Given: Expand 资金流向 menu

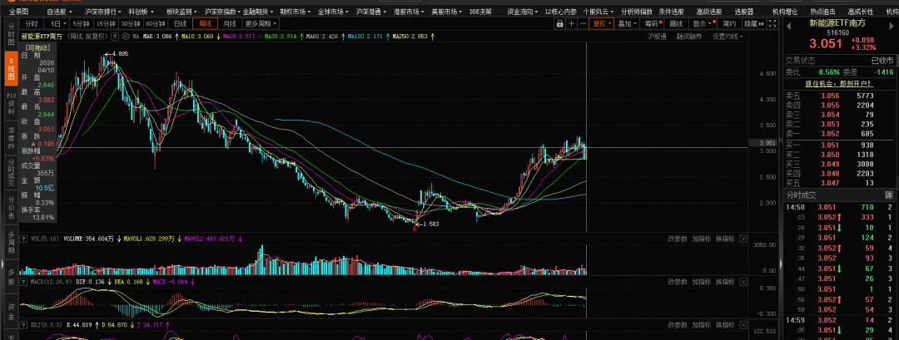Looking at the screenshot, I should [522, 12].
